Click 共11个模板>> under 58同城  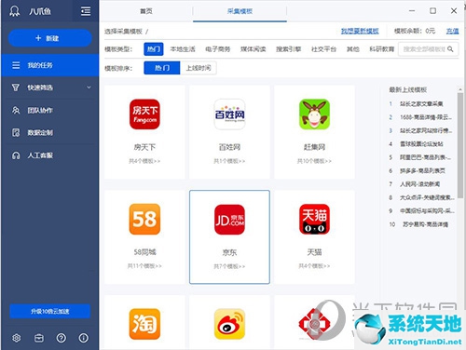[144, 266]
